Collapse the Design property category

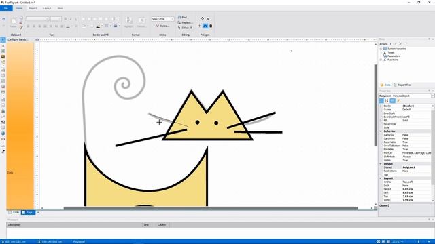[381, 164]
